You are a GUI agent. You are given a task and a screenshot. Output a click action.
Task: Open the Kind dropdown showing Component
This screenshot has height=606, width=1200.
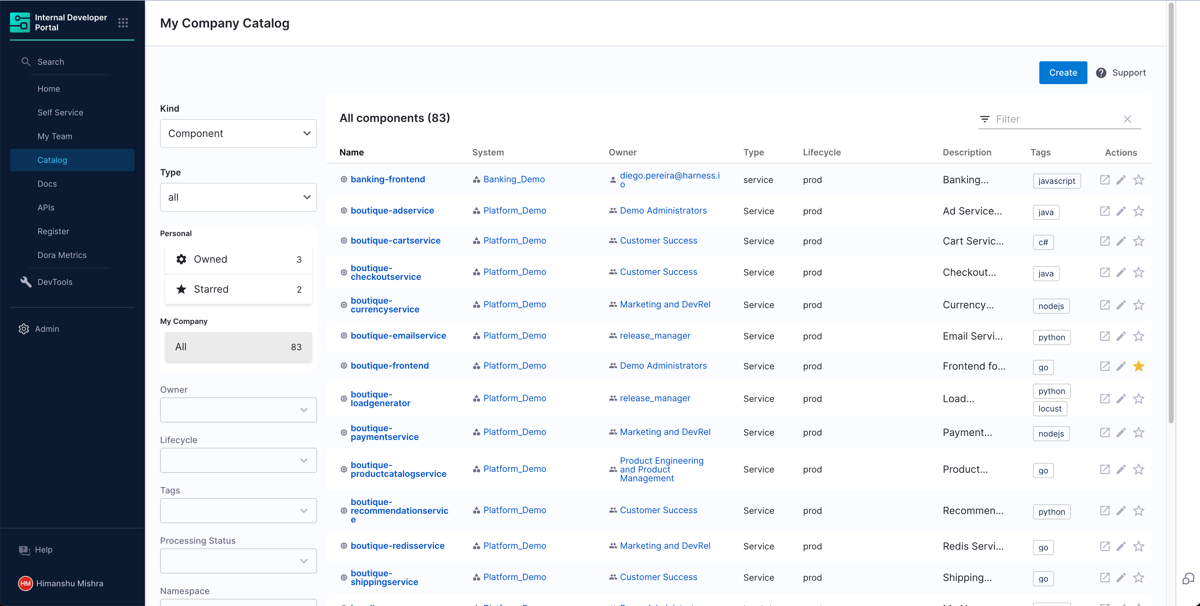(x=238, y=134)
